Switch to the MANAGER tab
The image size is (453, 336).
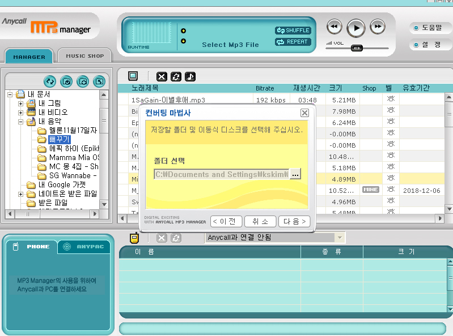click(x=29, y=56)
